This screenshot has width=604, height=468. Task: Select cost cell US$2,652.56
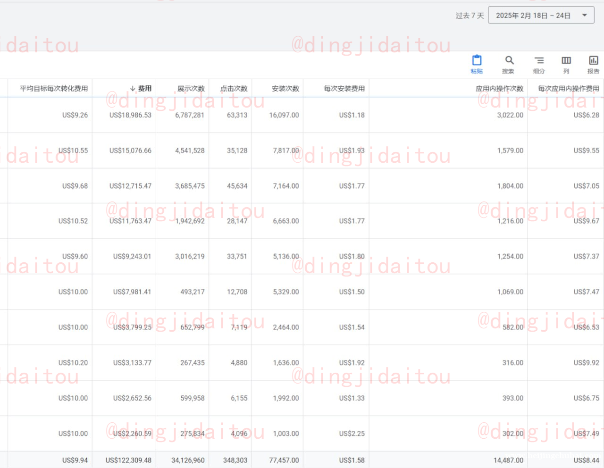(132, 398)
